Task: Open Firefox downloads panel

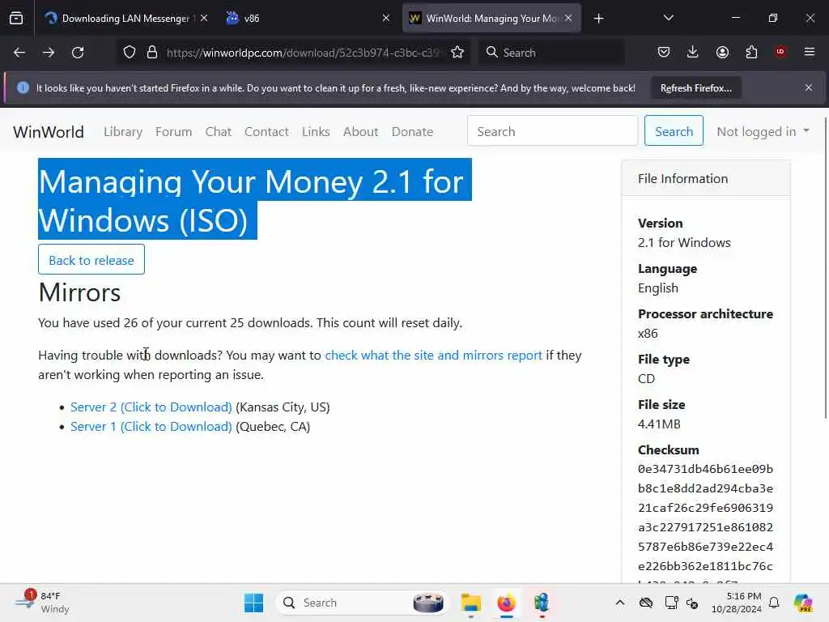Action: tap(693, 52)
